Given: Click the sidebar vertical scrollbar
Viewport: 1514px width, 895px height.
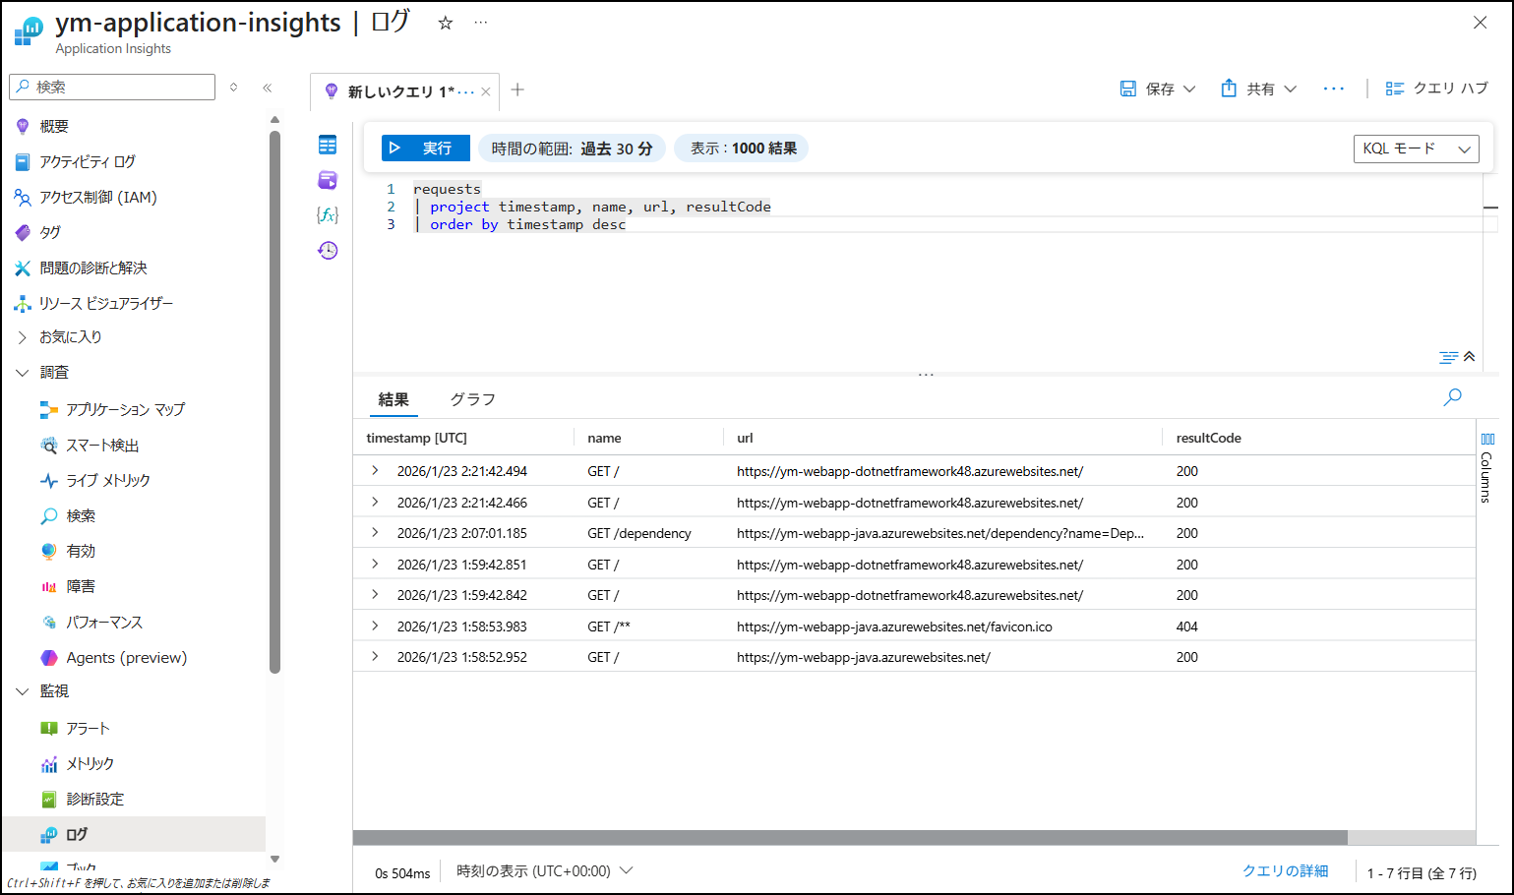Looking at the screenshot, I should pos(275,403).
